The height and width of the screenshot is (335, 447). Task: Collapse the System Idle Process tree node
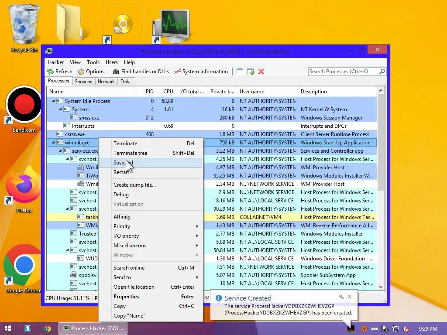(53, 101)
